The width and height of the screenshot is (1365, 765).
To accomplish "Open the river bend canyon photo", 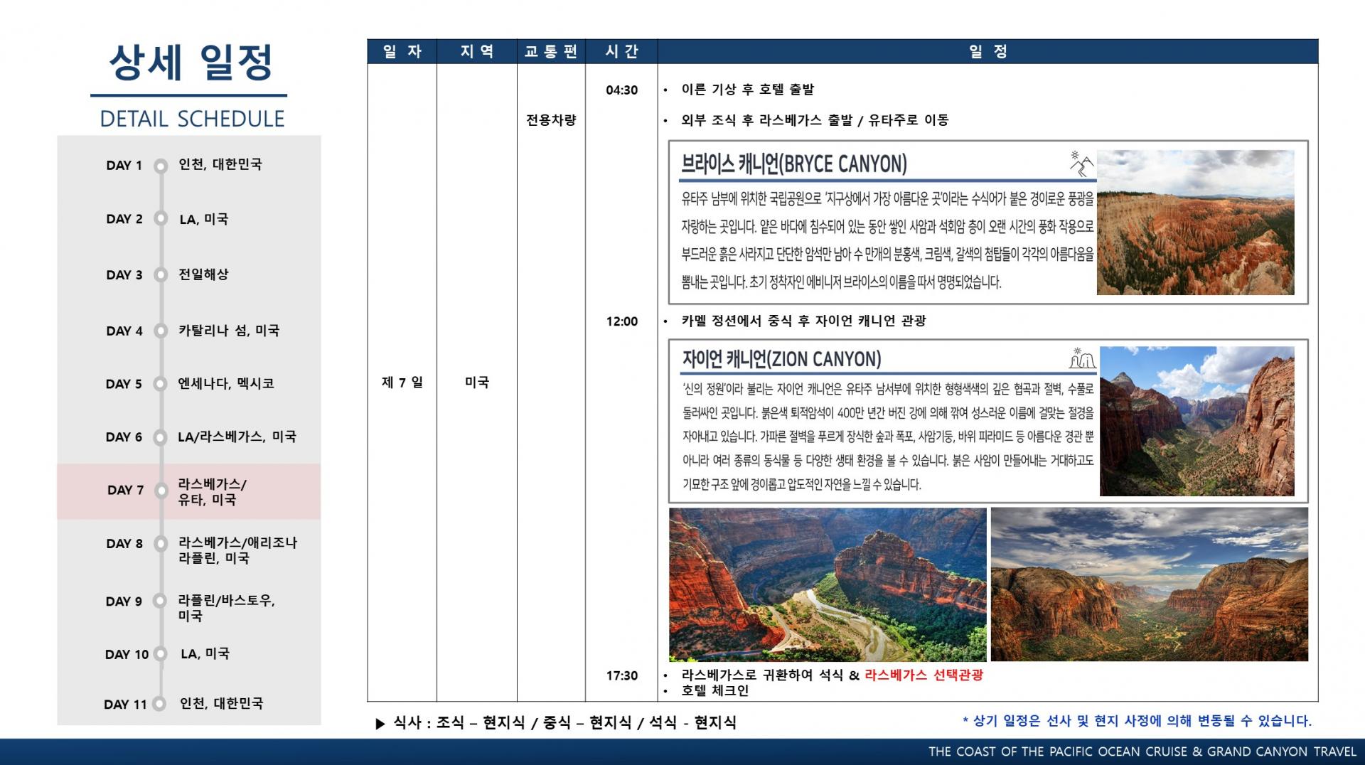I will (828, 584).
